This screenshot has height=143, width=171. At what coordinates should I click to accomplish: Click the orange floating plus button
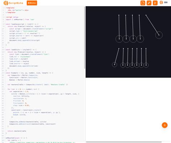pyautogui.click(x=165, y=125)
